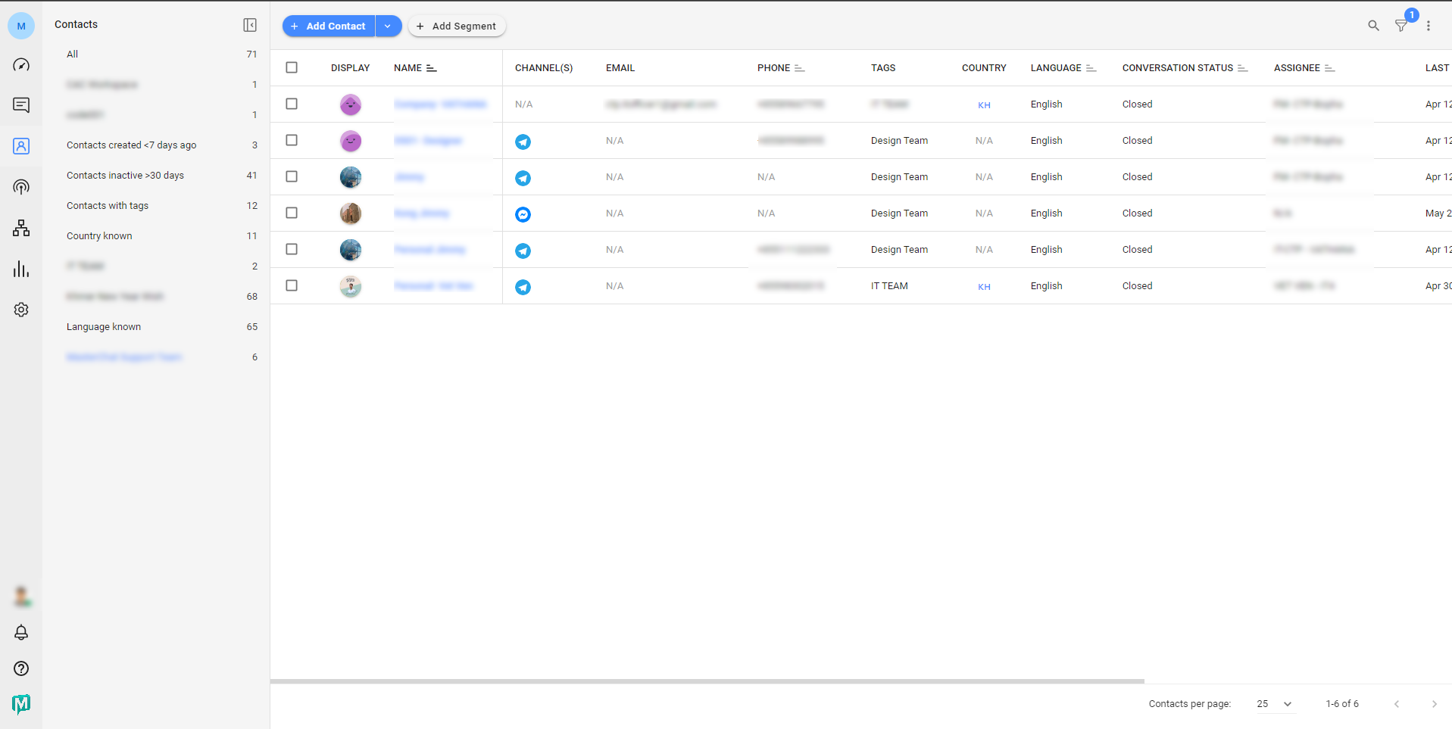1452x729 pixels.
Task: Click Telegram channel icon in the IT TEAM row
Action: 523,287
